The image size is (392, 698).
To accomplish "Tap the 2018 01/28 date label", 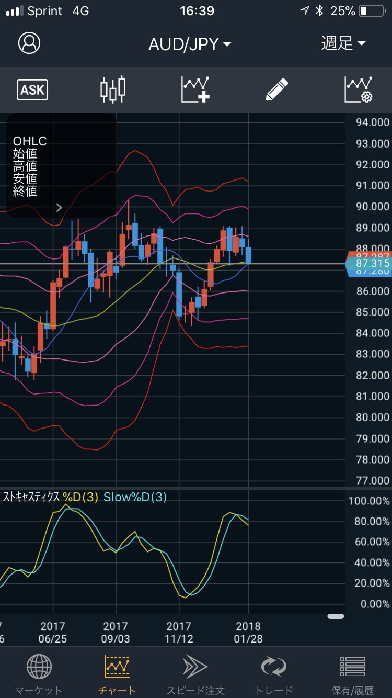I will (x=248, y=633).
